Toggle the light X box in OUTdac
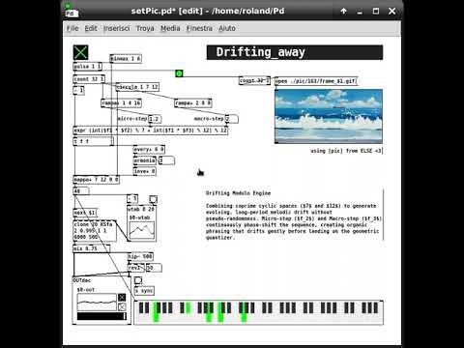The image size is (464, 348). tap(122, 306)
